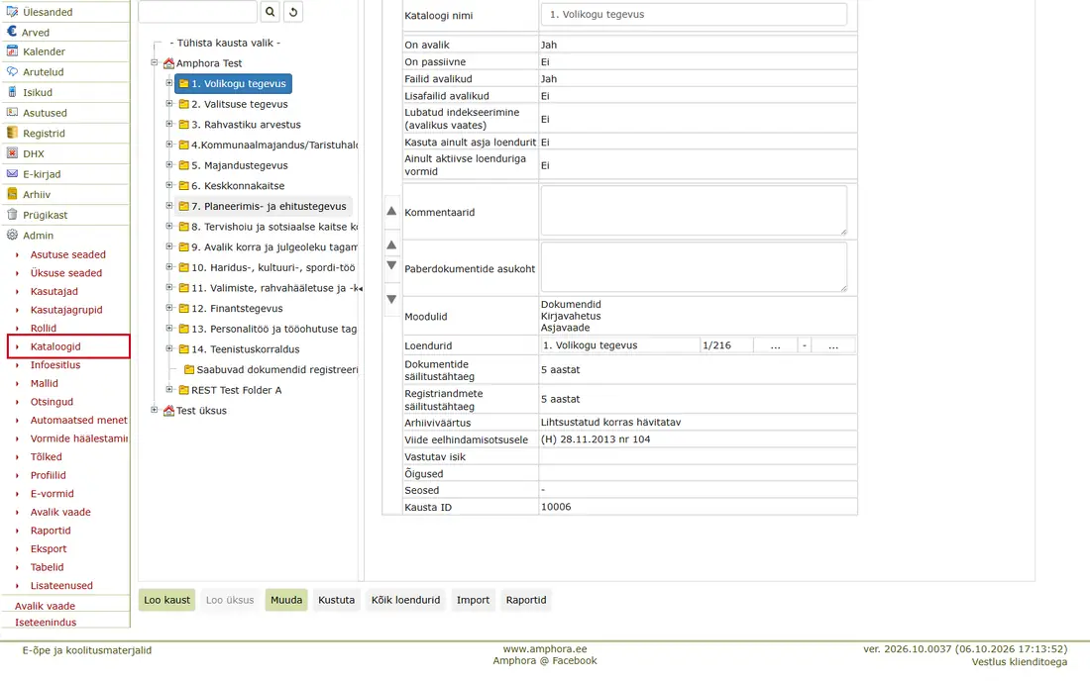Open E-õpe ja koolitusmaterjalid link
This screenshot has width=1090, height=681.
tap(87, 650)
